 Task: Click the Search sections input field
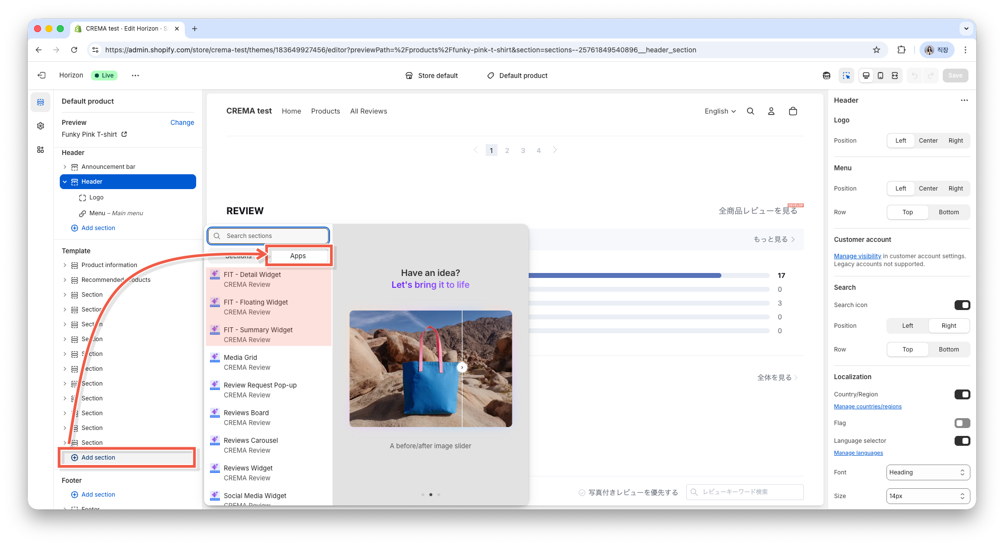click(x=268, y=235)
